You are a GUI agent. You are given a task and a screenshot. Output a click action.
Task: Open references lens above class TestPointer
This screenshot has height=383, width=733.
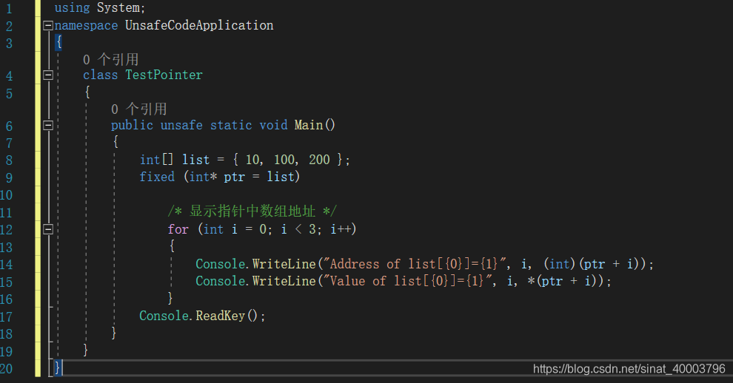(111, 59)
